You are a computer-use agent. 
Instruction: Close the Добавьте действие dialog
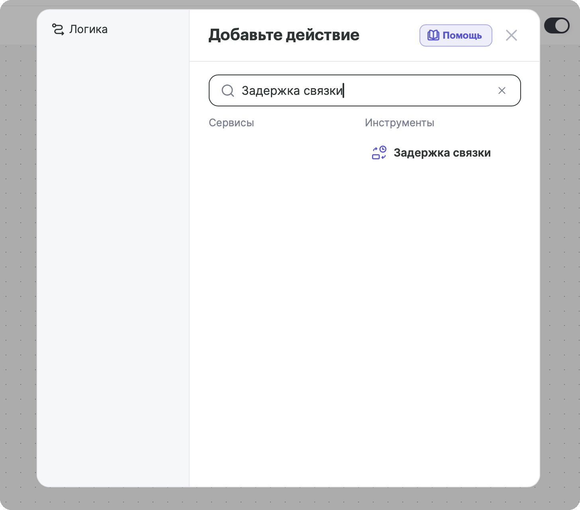click(511, 35)
